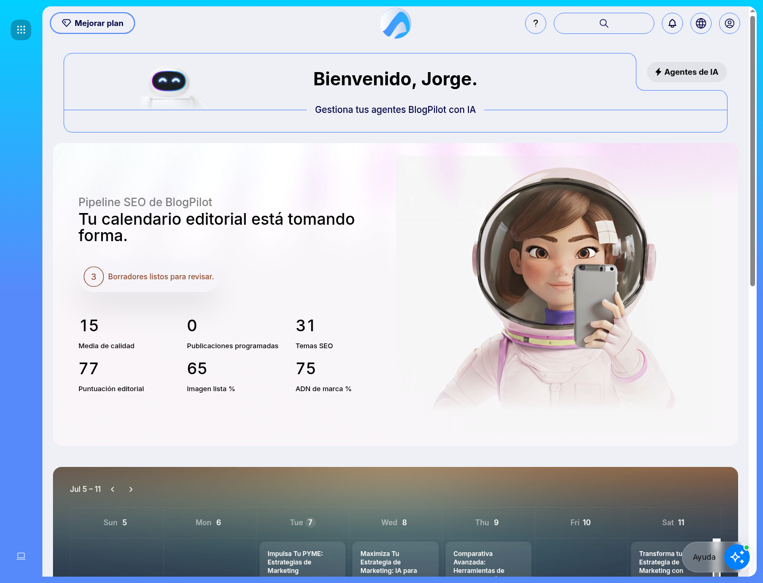This screenshot has width=763, height=583.
Task: Click the robot mascot in welcome banner
Action: [x=170, y=87]
